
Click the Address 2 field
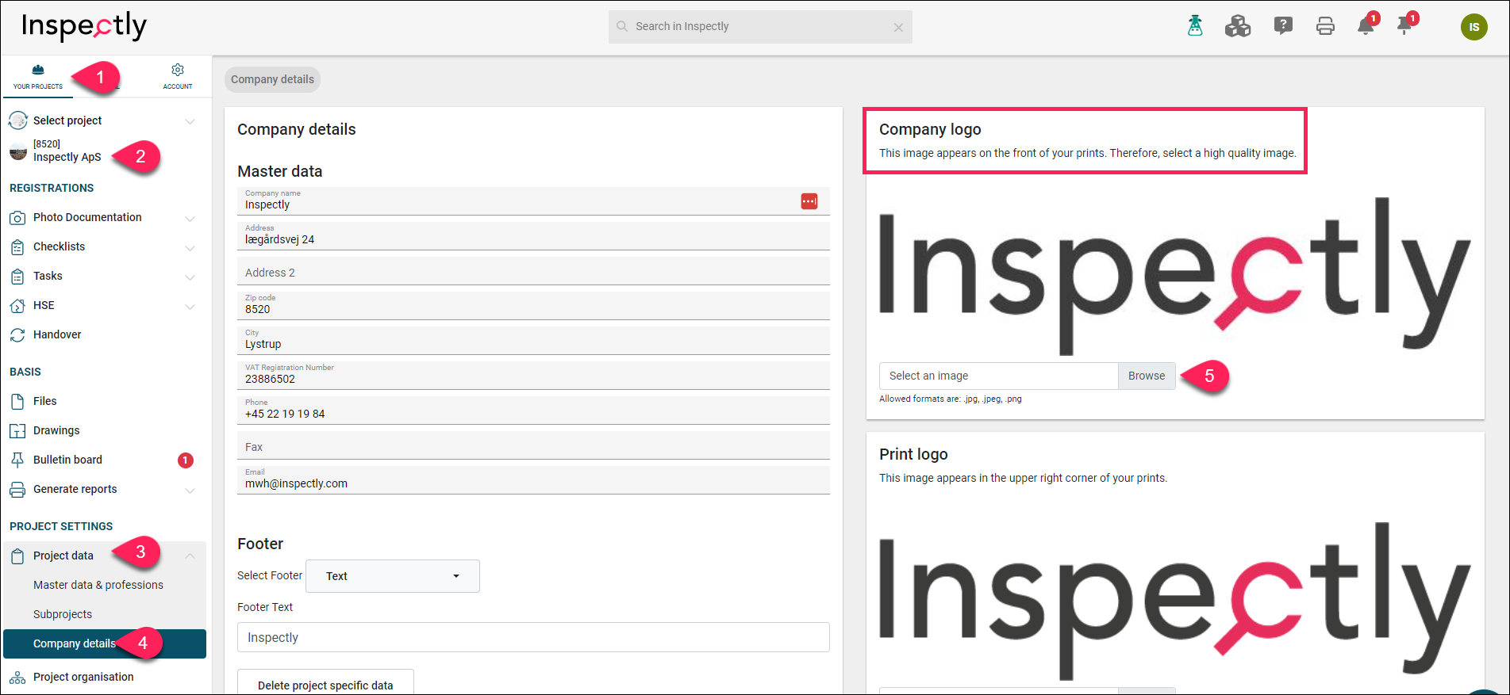pos(533,271)
